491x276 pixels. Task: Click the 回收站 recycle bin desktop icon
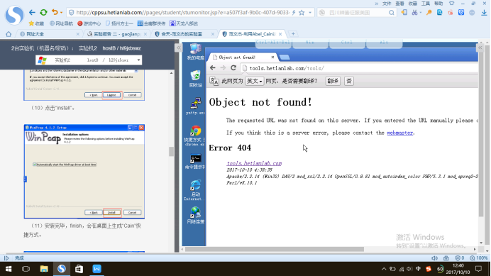[195, 78]
